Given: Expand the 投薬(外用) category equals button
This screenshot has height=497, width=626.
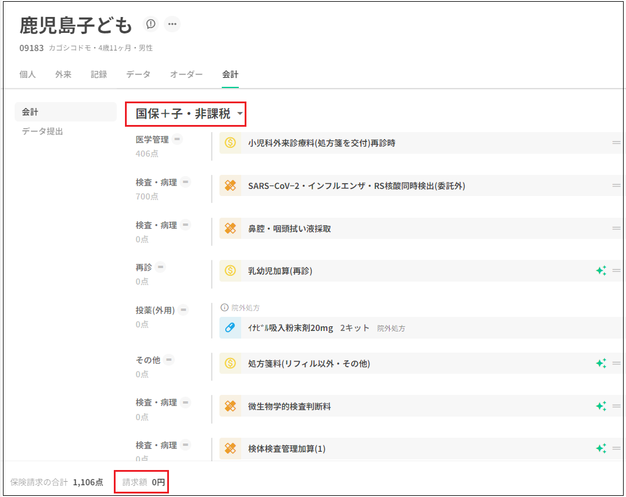Looking at the screenshot, I should pyautogui.click(x=184, y=310).
